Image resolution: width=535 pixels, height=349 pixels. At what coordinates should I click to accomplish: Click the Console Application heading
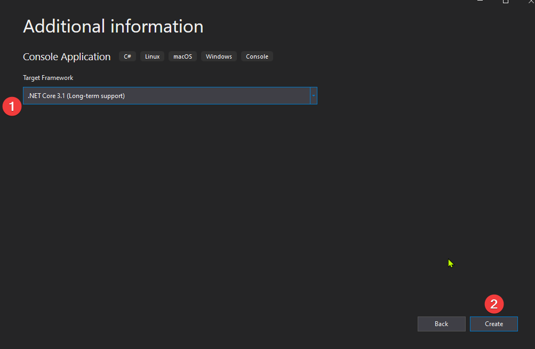[67, 56]
